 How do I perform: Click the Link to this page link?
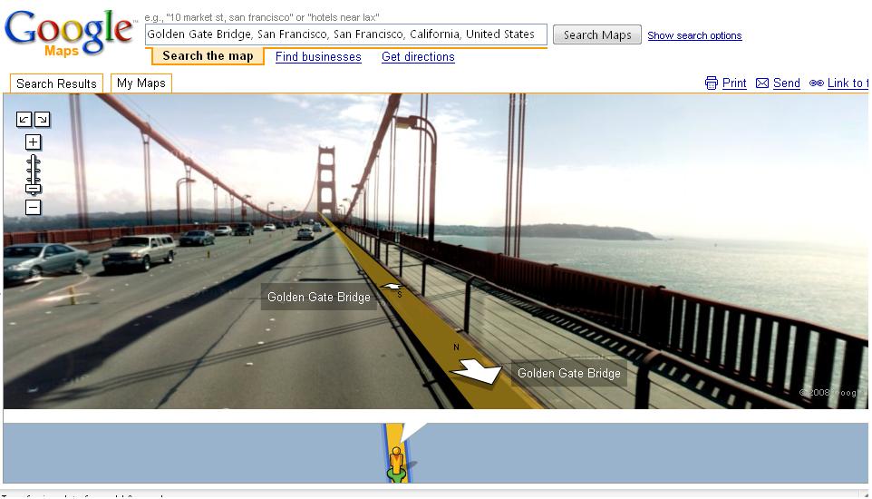click(847, 83)
